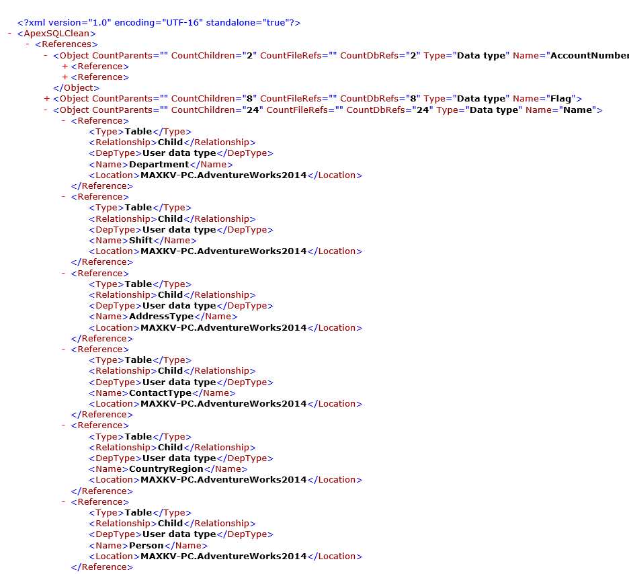Click DepType value in Shift reference
The image size is (629, 574).
click(179, 230)
